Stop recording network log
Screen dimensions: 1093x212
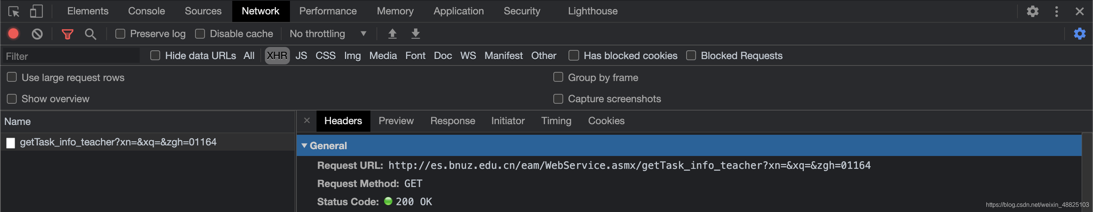pos(14,34)
